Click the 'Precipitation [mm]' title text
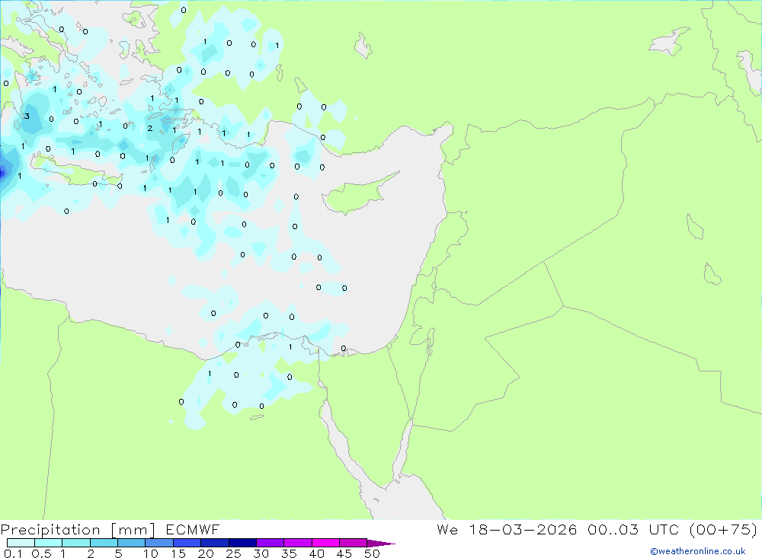Viewport: 762px width, 558px height. pos(78,529)
